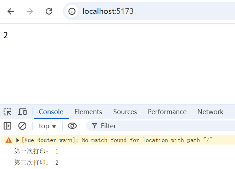Clear the console with the clear icon
This screenshot has width=235, height=169.
[22, 126]
